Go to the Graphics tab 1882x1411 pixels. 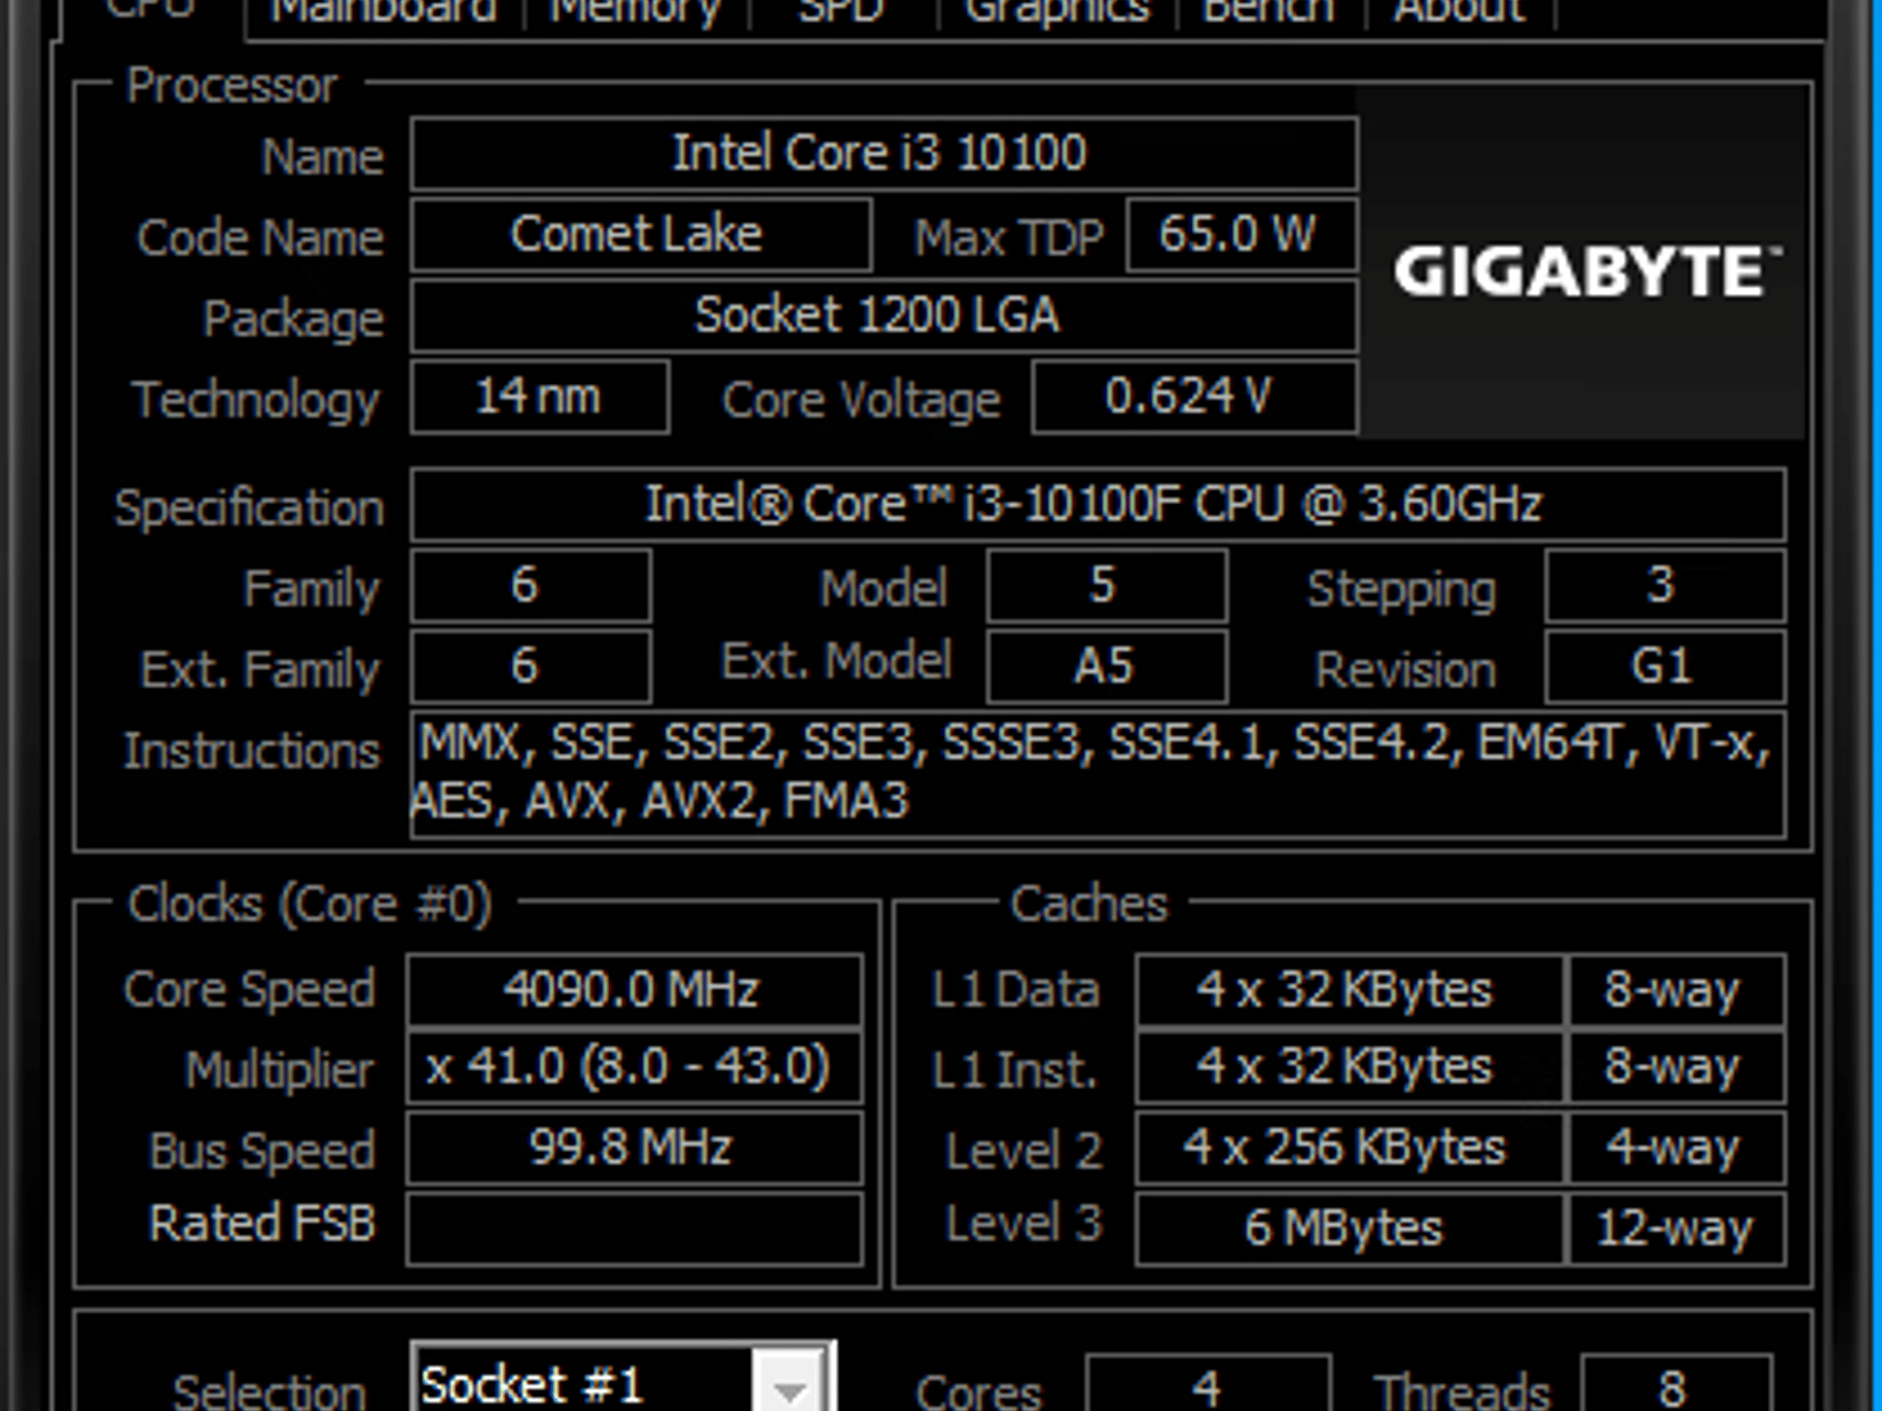[x=1057, y=14]
